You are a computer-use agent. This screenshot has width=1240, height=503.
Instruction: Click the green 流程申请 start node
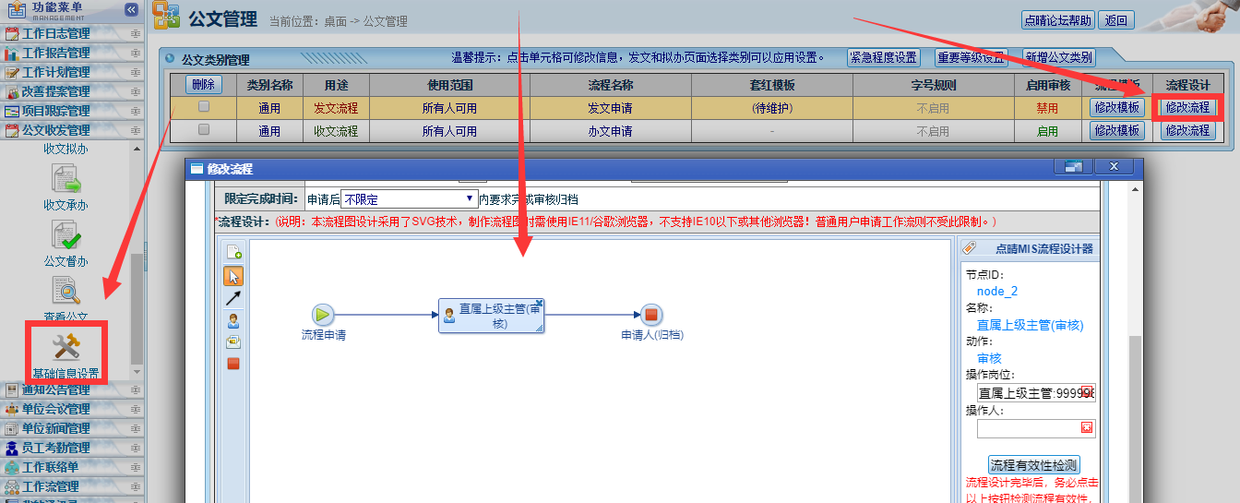[x=323, y=315]
